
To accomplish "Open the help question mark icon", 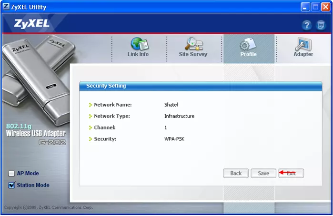I will [x=307, y=26].
